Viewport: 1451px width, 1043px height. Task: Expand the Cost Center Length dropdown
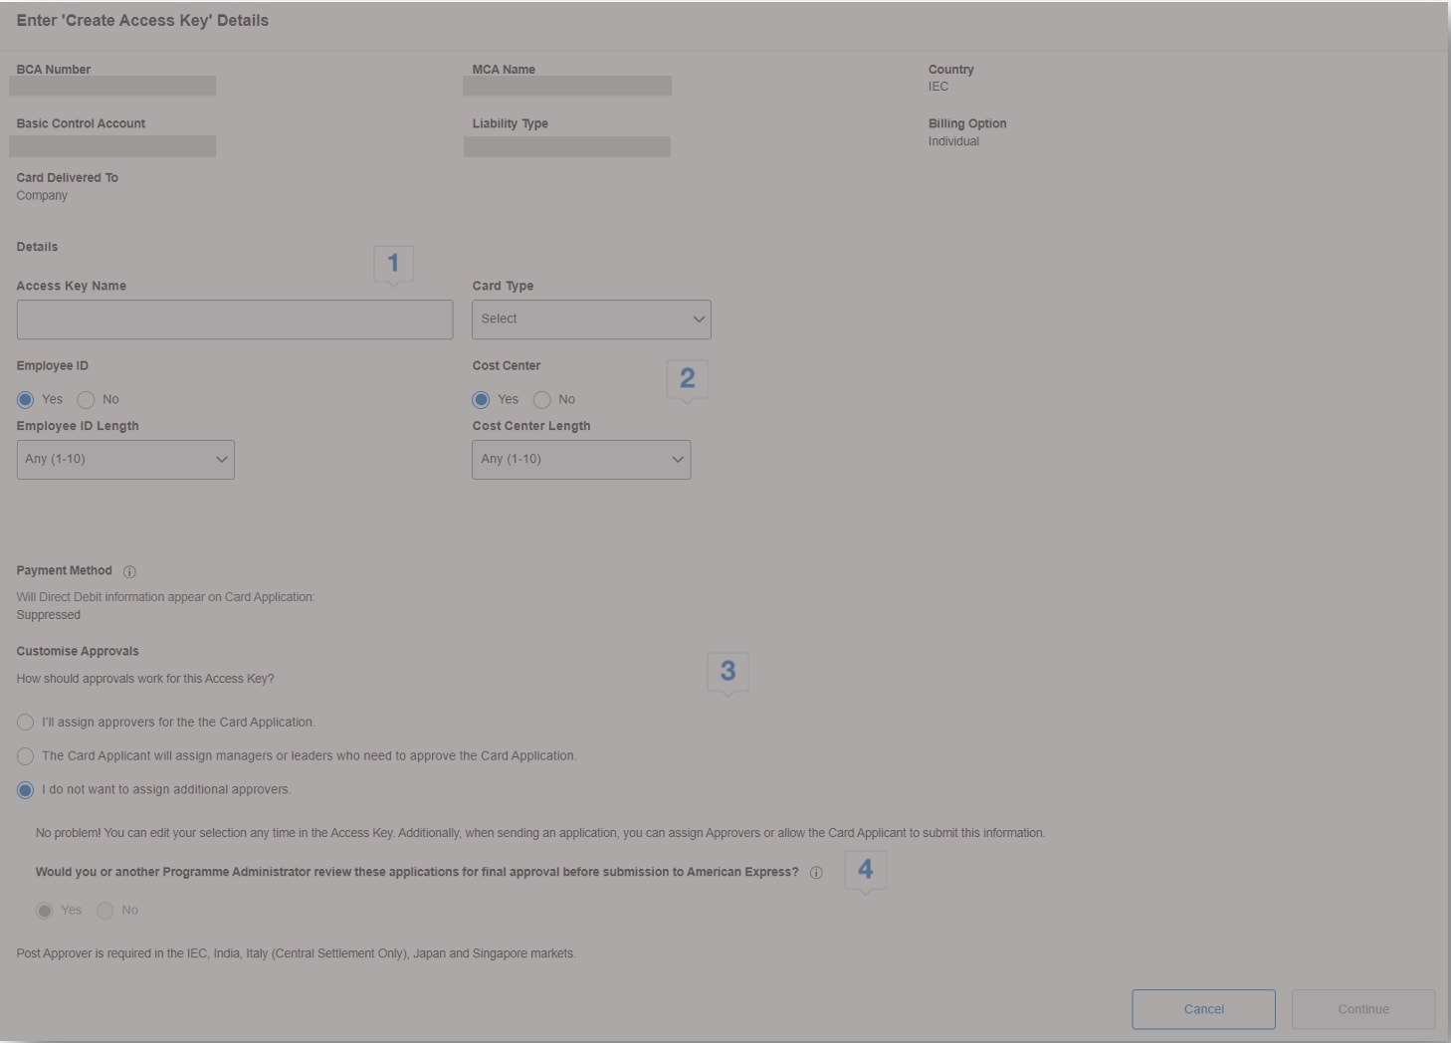tap(581, 459)
